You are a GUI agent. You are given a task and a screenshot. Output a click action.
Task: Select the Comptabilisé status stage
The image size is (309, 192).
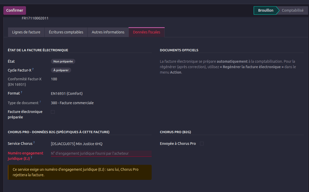(x=292, y=10)
